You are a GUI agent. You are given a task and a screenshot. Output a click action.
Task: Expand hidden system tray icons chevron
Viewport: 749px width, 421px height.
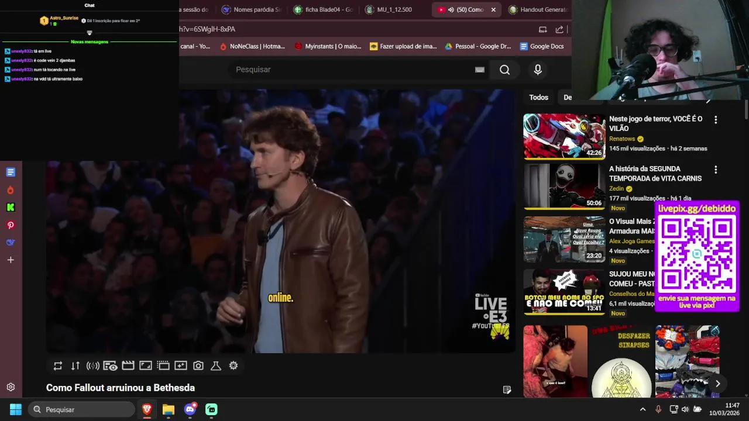(643, 409)
